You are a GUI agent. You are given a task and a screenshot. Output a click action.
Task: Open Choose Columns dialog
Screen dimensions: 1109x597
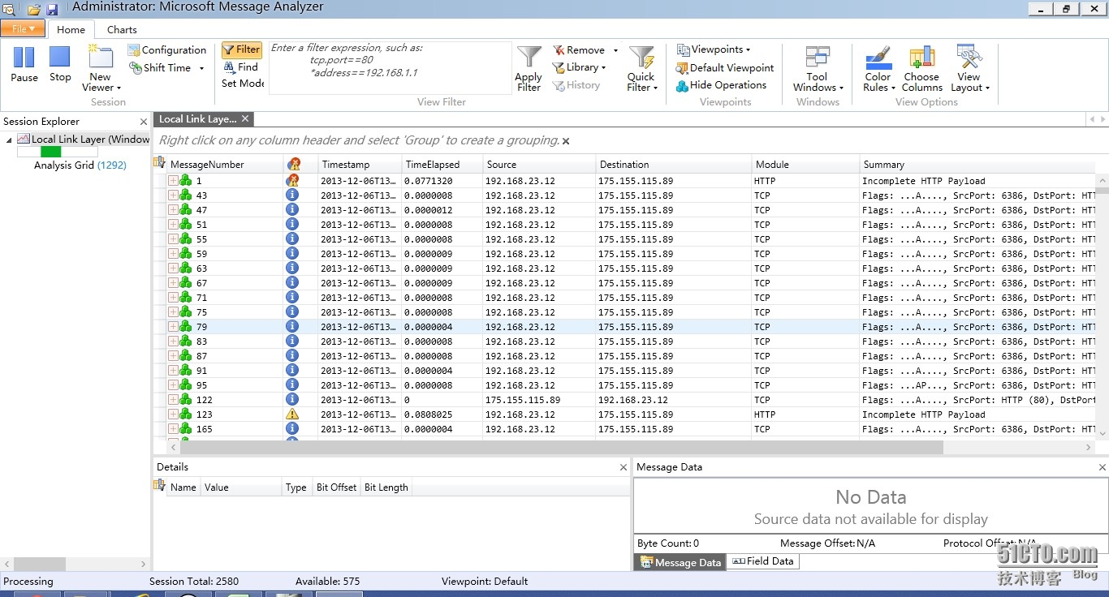click(921, 69)
